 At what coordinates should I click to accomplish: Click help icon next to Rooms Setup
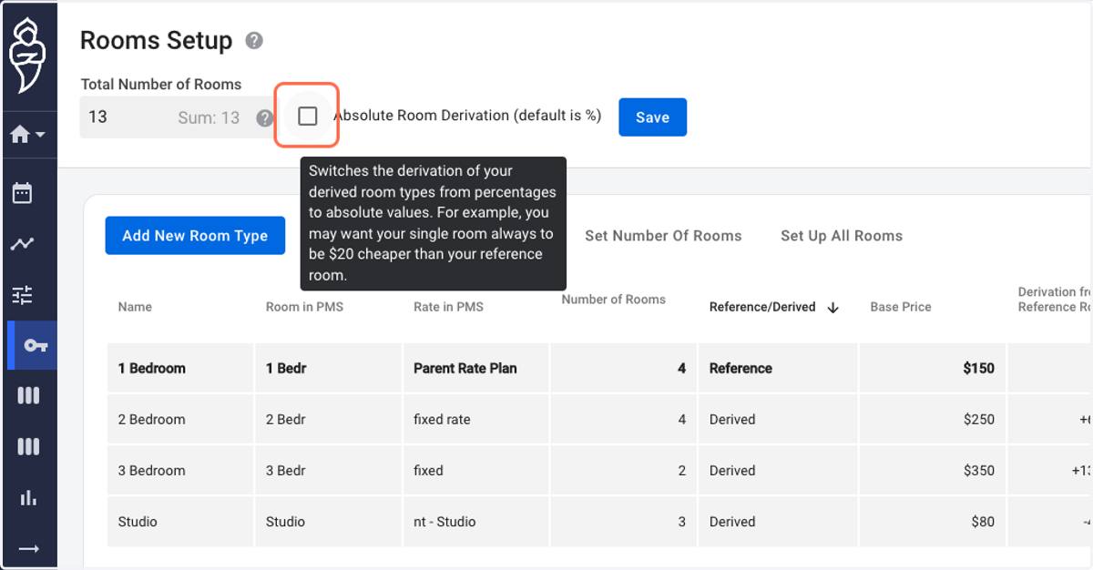[x=254, y=41]
